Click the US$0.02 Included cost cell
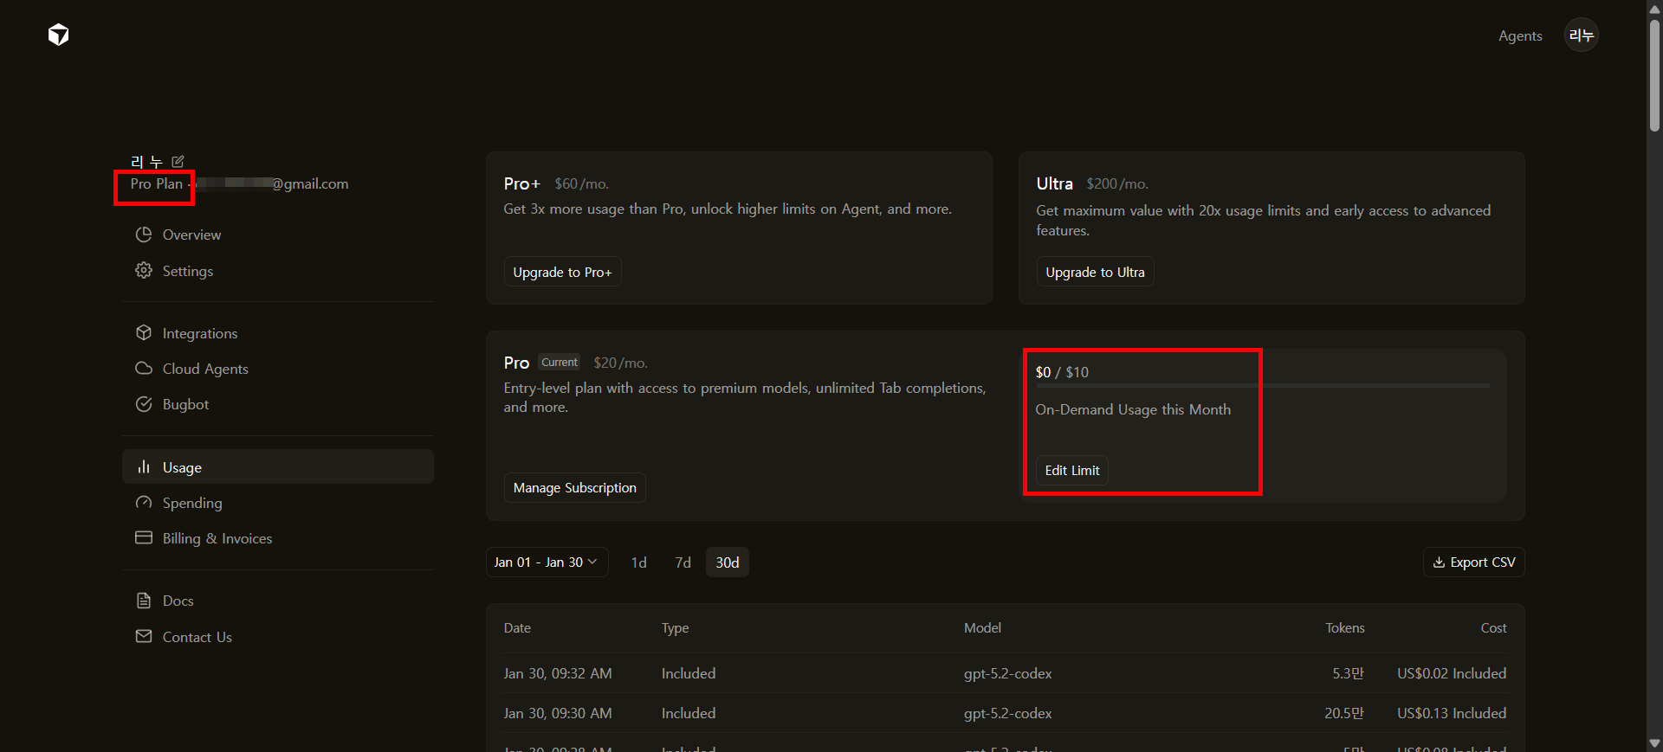 1452,673
